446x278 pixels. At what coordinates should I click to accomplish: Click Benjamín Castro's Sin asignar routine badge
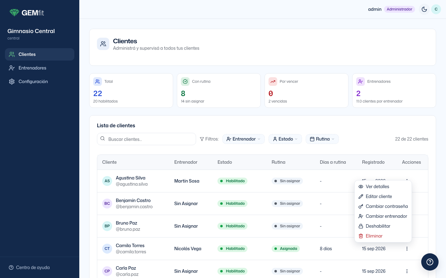[287, 204]
